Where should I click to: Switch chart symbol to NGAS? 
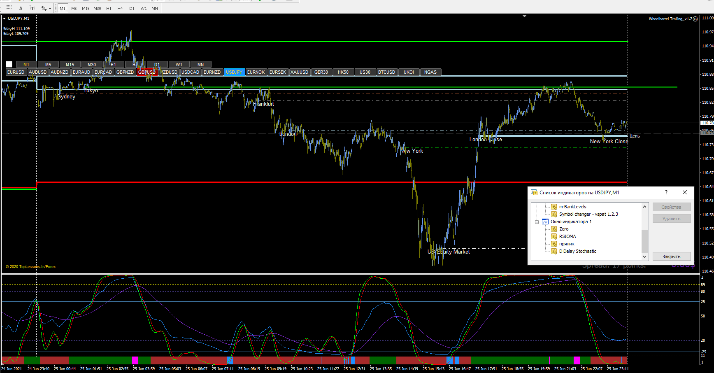pos(430,72)
